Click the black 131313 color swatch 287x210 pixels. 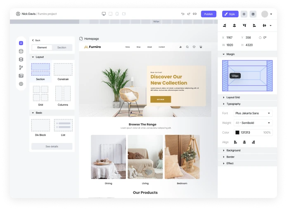(237, 132)
